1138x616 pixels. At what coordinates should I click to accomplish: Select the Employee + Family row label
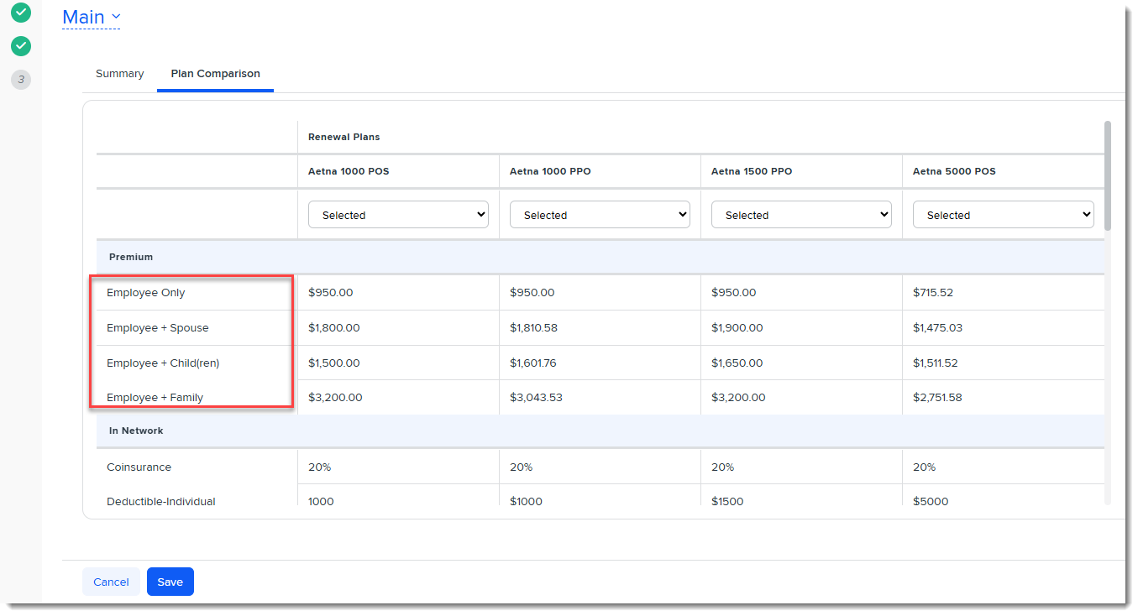155,398
